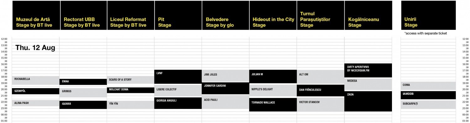
Task: Select the LVNF slot on Pit Stage
Action: tap(178, 77)
